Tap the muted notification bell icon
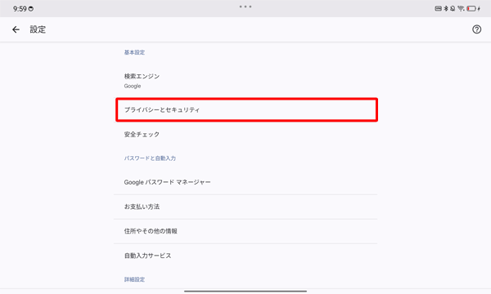491x294 pixels. pyautogui.click(x=453, y=8)
